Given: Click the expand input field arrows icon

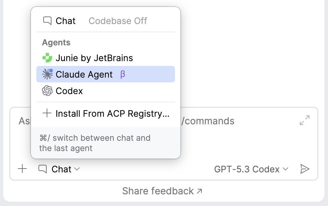Looking at the screenshot, I should 305,121.
